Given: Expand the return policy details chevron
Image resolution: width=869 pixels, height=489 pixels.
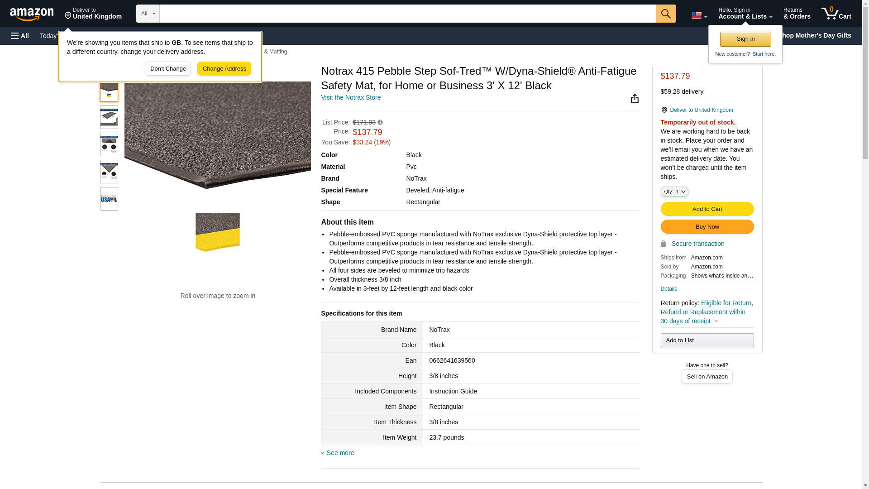Looking at the screenshot, I should 716,321.
